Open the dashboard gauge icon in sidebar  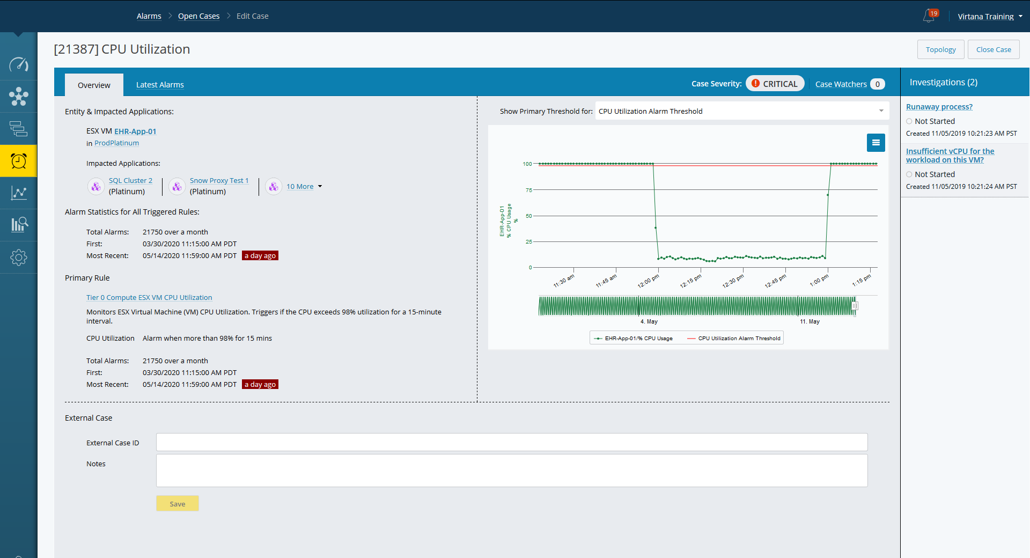(x=19, y=65)
